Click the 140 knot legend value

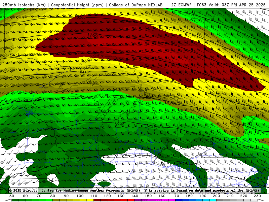pos(134,196)
